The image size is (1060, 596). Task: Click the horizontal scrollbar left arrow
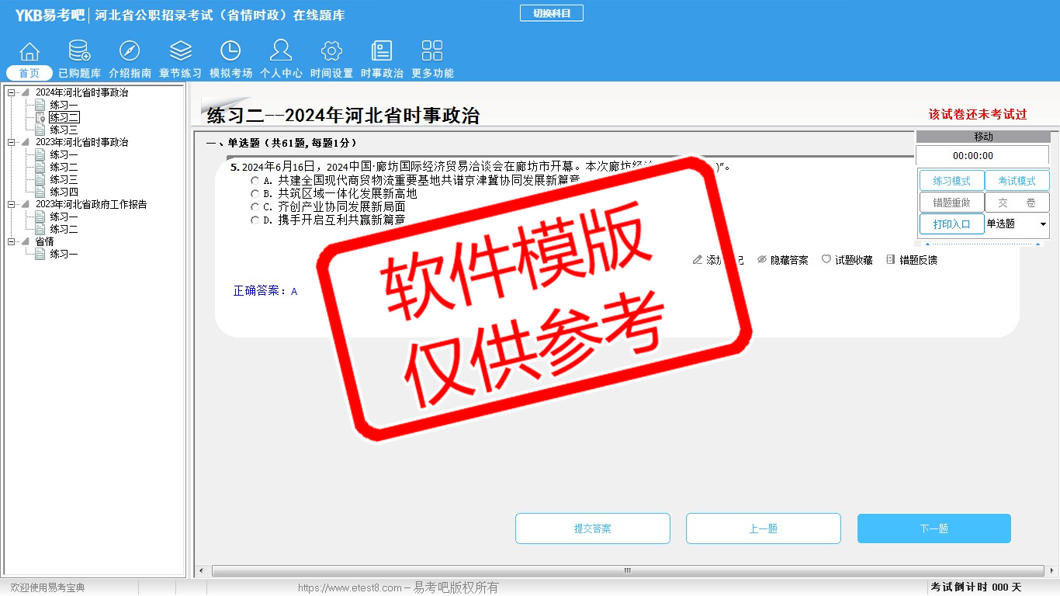(x=200, y=571)
